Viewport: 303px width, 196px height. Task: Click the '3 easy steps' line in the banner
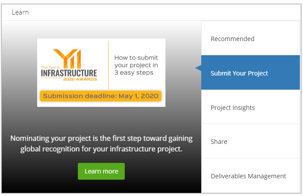coord(134,72)
